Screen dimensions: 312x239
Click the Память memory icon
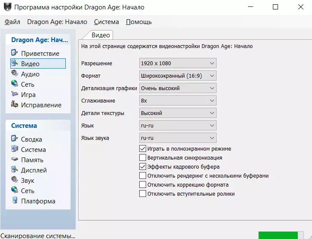[15, 159]
